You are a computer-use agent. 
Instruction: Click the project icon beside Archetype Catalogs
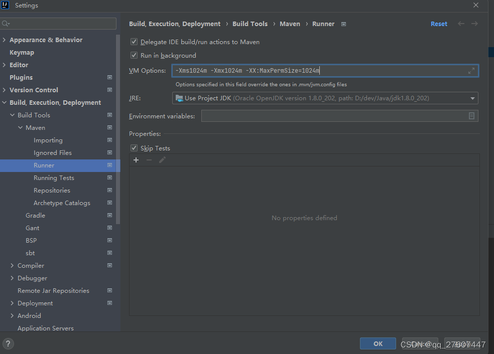point(109,203)
